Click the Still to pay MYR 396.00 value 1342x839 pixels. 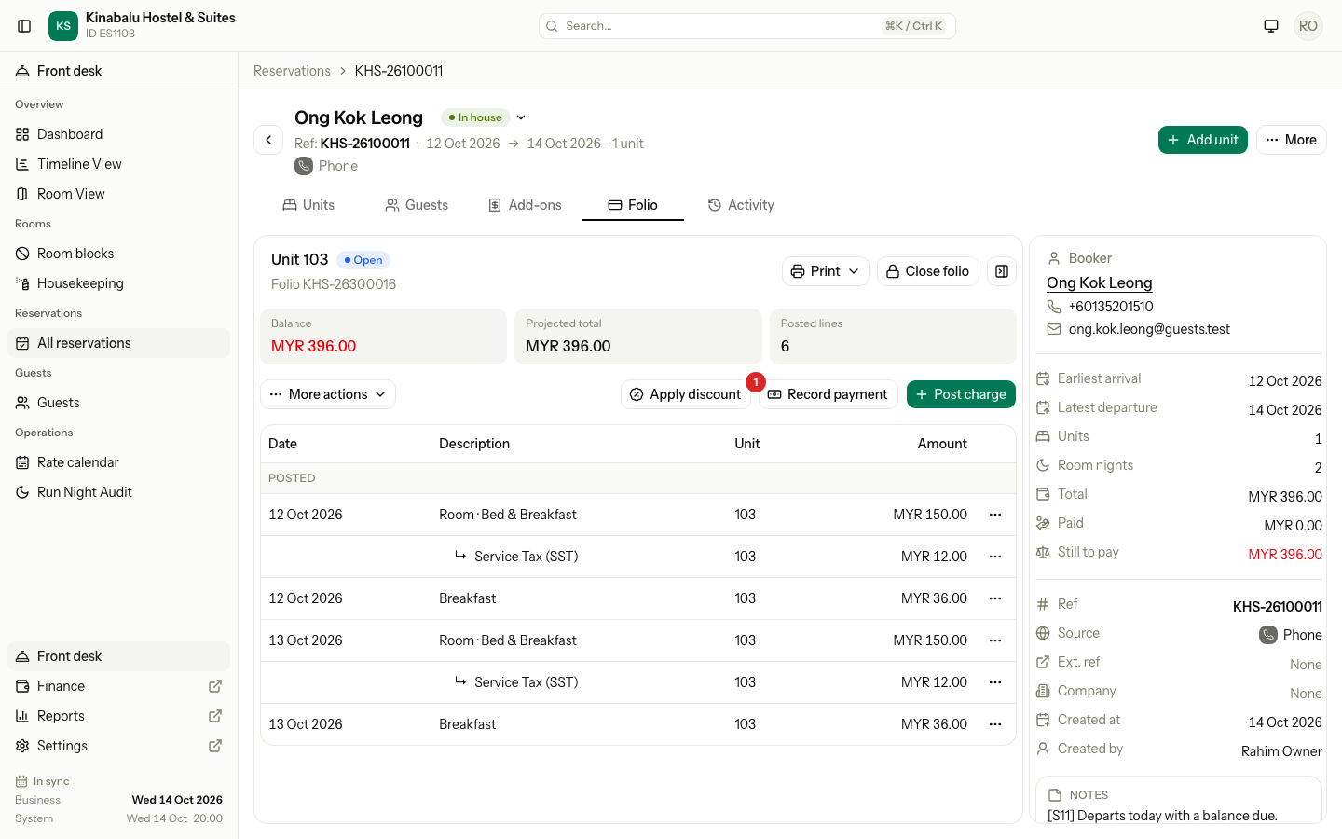pyautogui.click(x=1285, y=555)
